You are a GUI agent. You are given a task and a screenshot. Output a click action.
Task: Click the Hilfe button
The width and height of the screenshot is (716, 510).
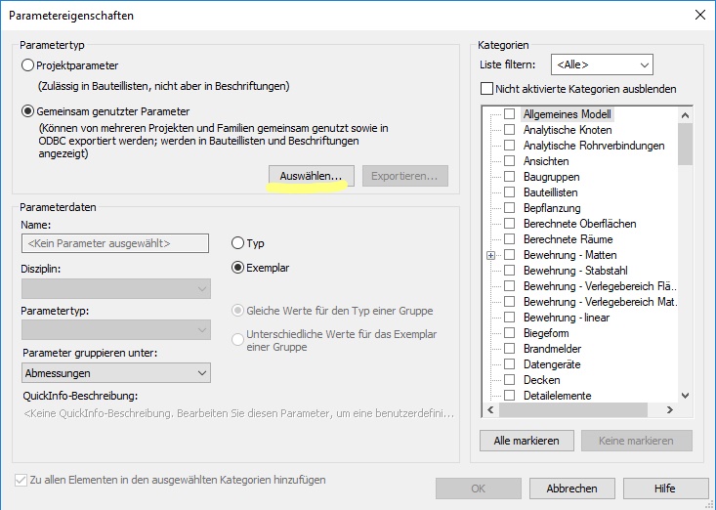pos(664,488)
